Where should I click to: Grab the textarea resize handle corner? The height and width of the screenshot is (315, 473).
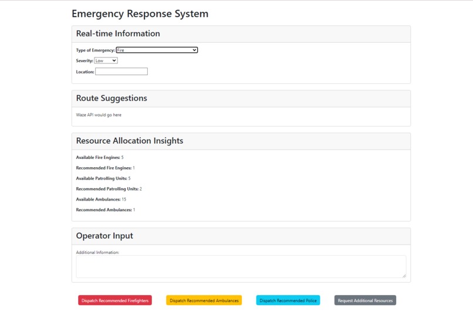tap(404, 276)
